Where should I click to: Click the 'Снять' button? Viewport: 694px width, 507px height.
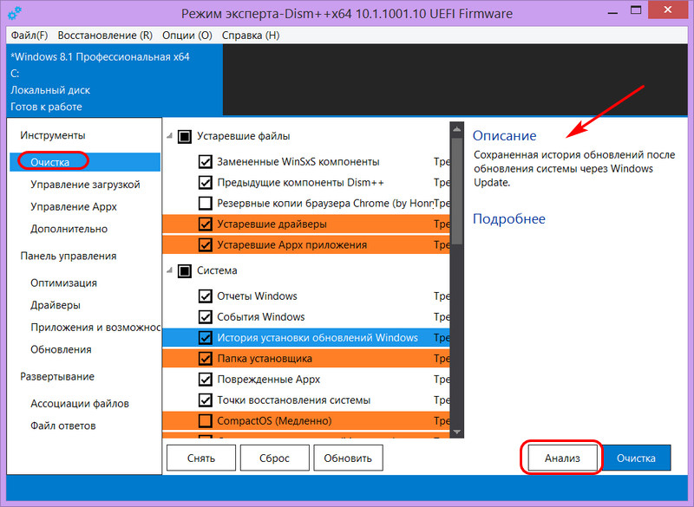[x=201, y=458]
